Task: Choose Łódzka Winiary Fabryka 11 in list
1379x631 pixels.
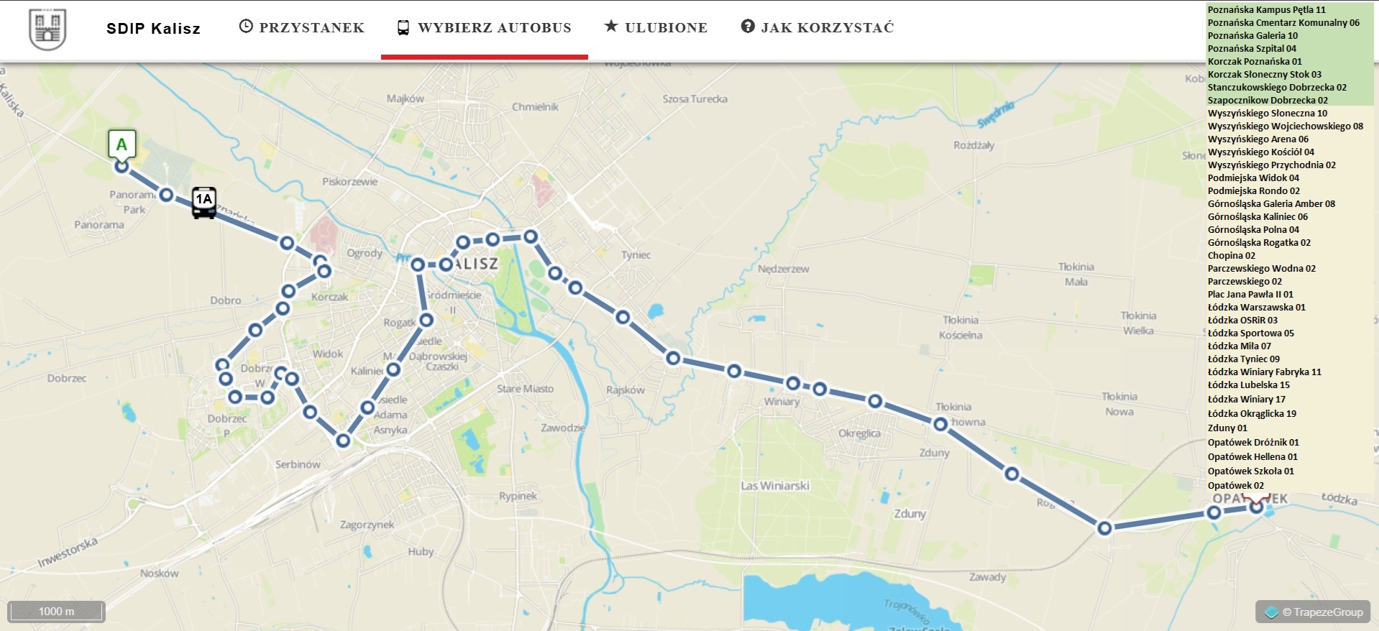Action: coord(1264,372)
